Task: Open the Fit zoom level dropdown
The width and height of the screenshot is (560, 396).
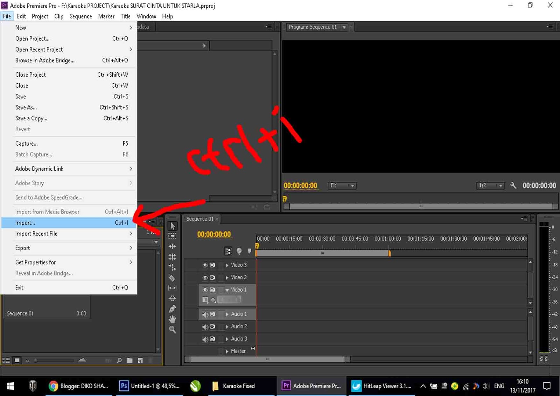Action: (x=342, y=186)
